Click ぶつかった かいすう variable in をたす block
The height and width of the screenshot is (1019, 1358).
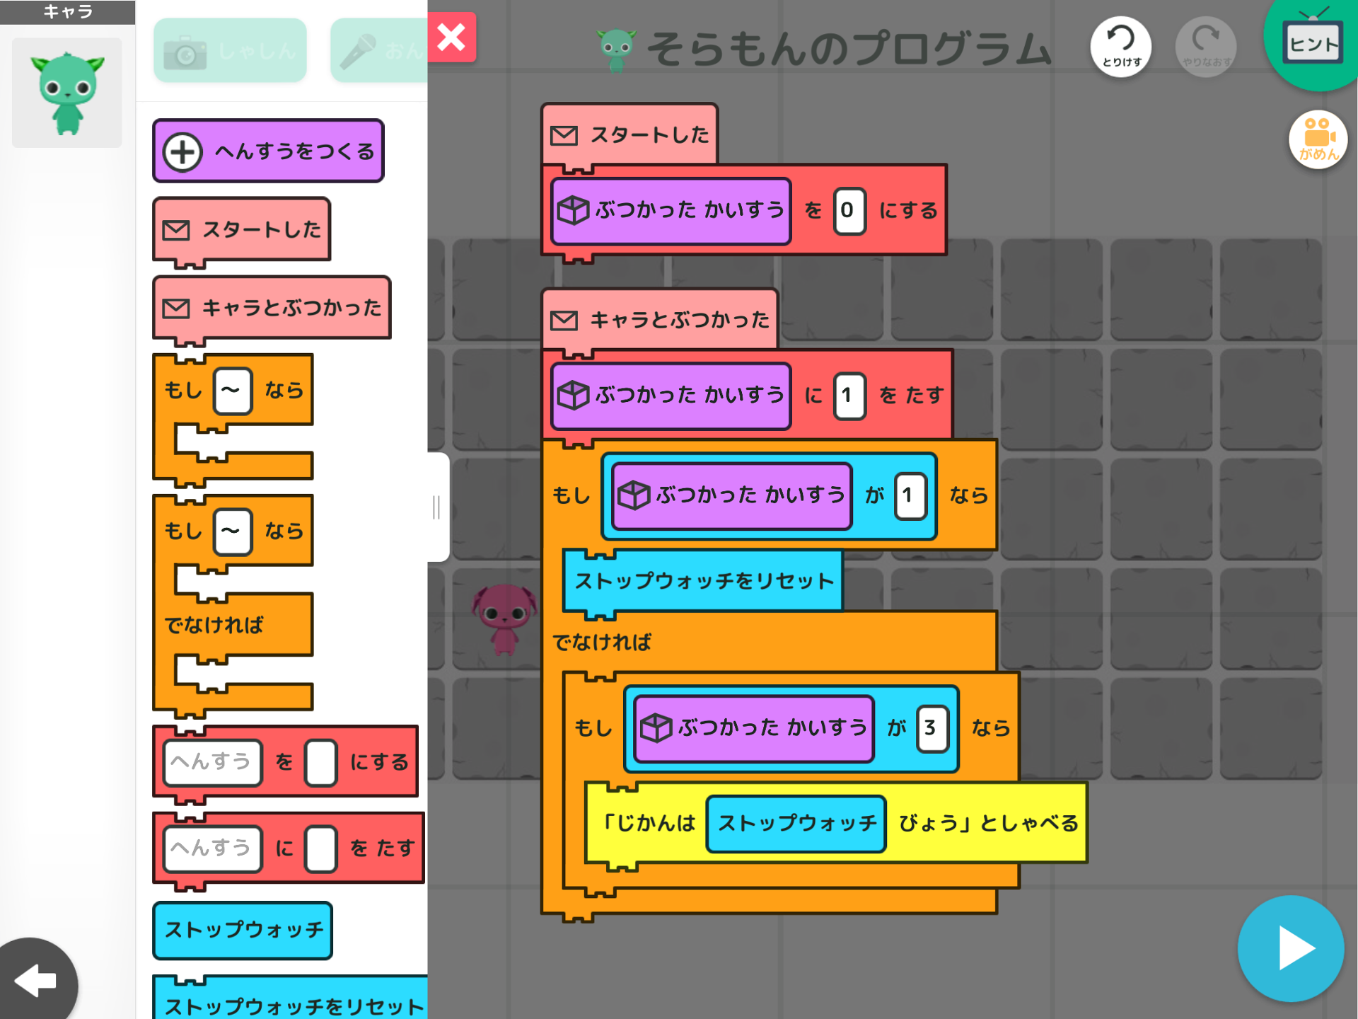click(671, 396)
